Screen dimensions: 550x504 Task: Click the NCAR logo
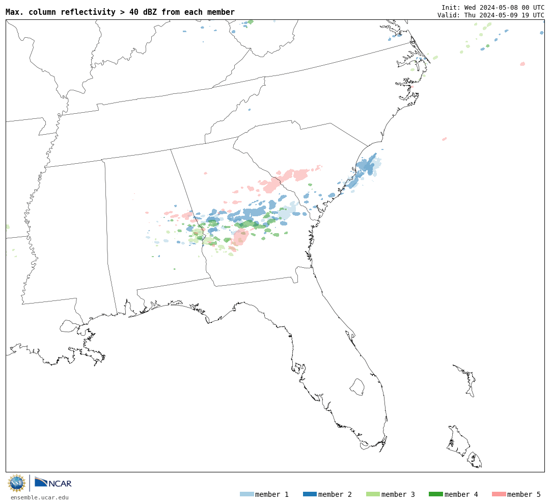click(x=53, y=483)
